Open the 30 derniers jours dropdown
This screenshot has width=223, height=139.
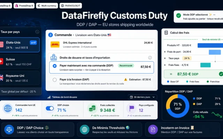point(143,97)
